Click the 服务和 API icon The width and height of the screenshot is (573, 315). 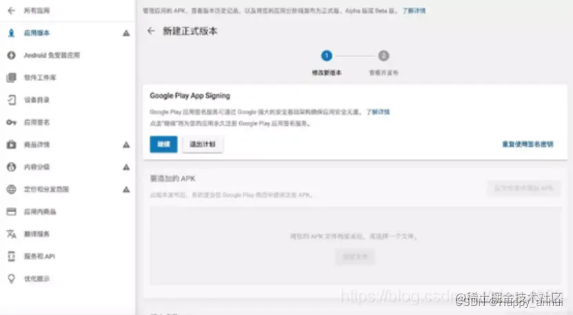pos(11,257)
